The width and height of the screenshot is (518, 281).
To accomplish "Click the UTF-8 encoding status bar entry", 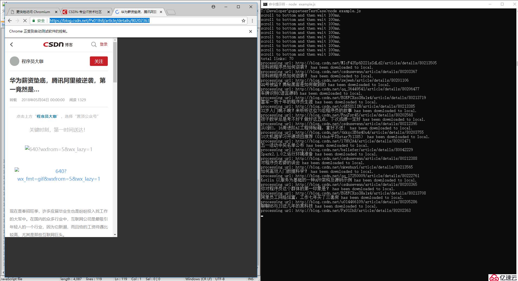I will [220, 279].
